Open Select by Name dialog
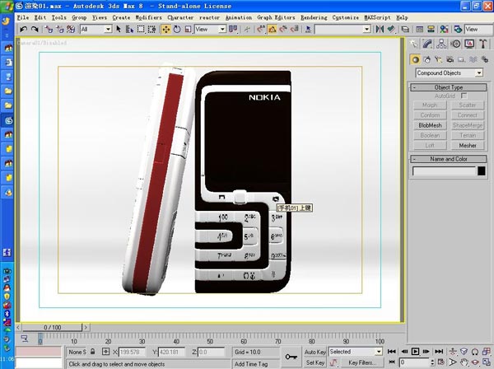Viewport: 494px width, 369px height. click(x=129, y=30)
